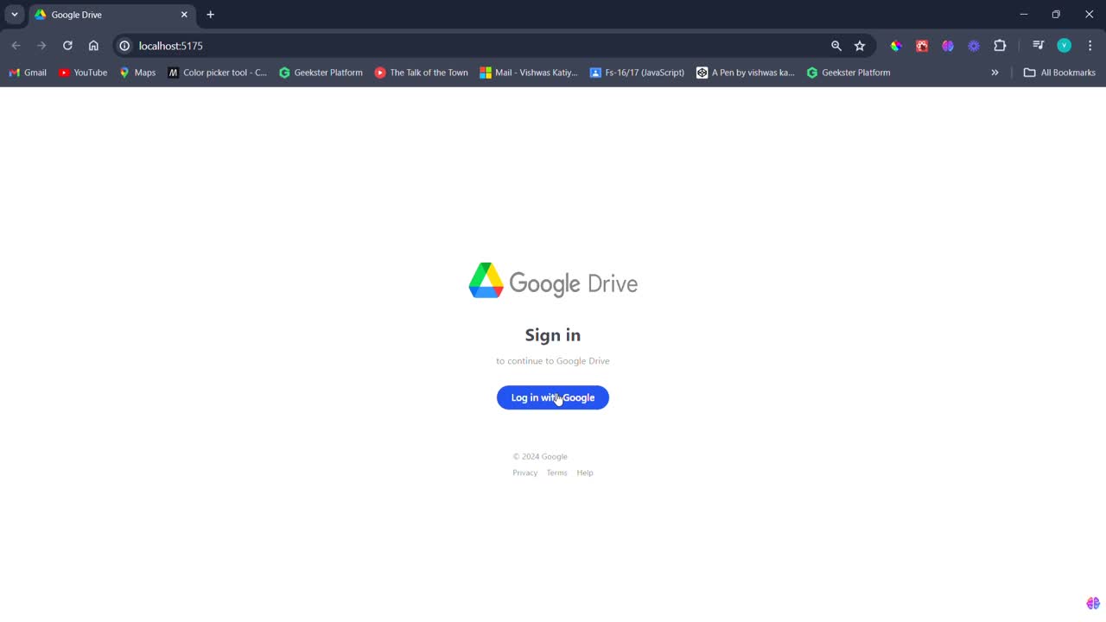Open the browser home page
1106x622 pixels.
pos(93,46)
